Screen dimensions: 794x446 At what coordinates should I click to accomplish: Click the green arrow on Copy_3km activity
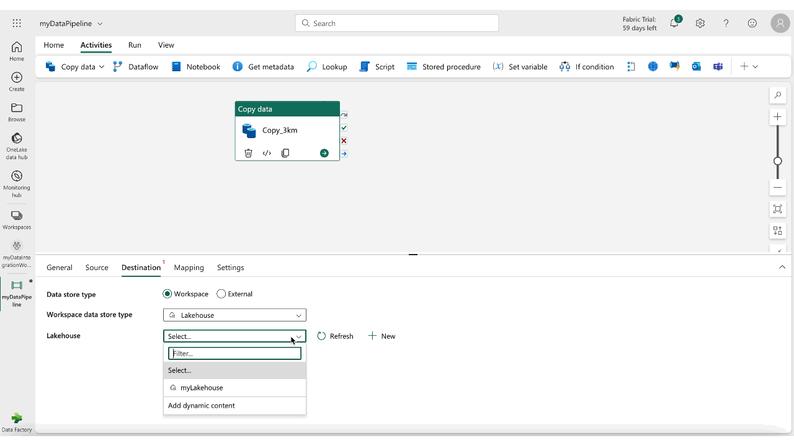click(x=324, y=153)
